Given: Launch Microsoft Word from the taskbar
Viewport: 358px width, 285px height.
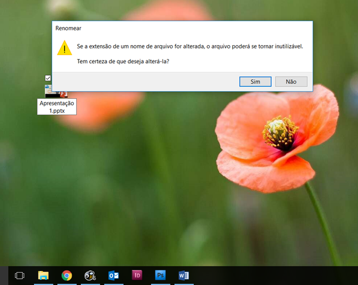Looking at the screenshot, I should click(183, 275).
